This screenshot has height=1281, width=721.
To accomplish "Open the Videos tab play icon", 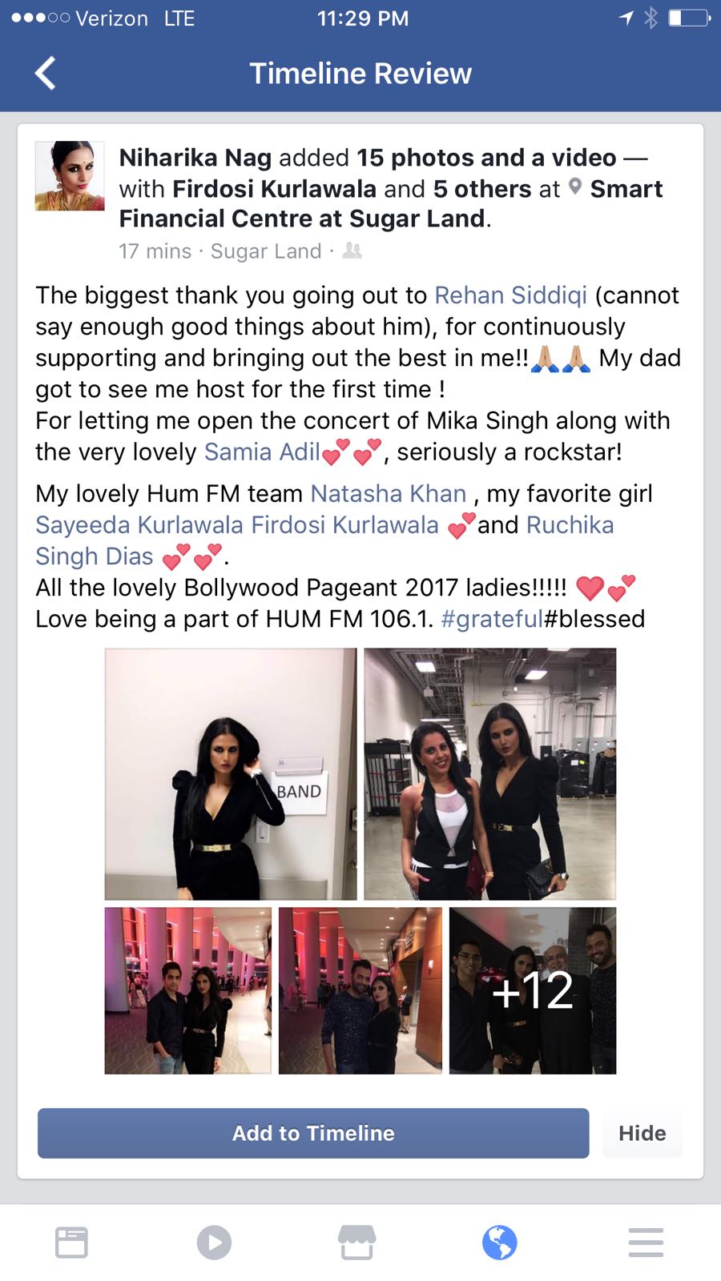I will [214, 1243].
